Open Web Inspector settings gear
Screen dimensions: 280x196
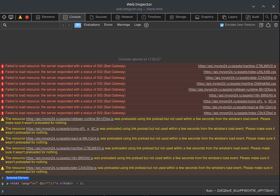pos(276,17)
